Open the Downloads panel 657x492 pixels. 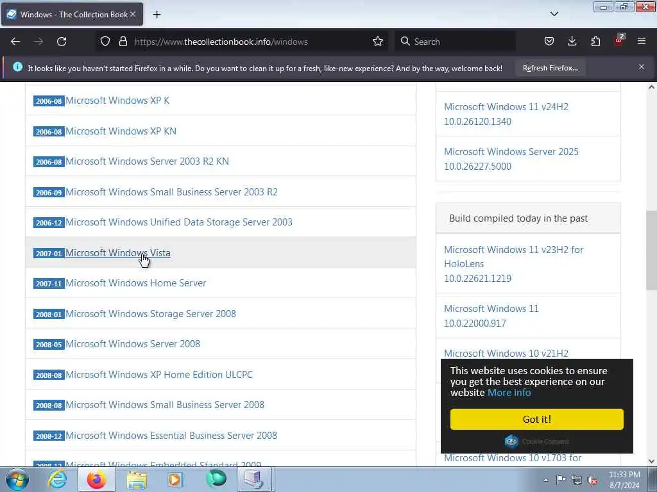572,42
